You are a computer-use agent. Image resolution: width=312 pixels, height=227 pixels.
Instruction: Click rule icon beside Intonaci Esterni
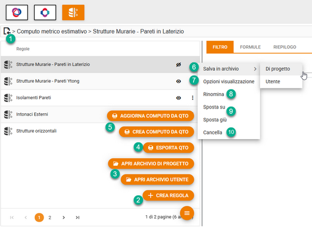tap(8, 114)
